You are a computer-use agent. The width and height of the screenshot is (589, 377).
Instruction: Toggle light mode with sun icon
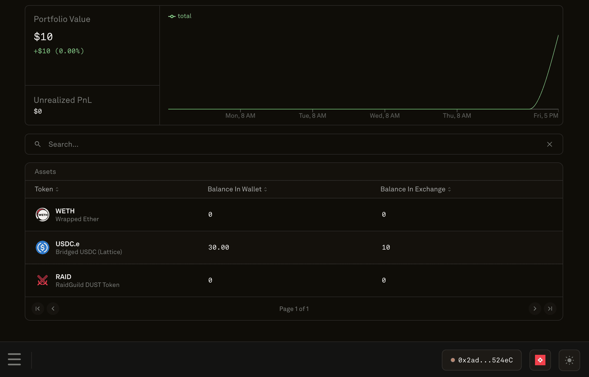point(569,360)
